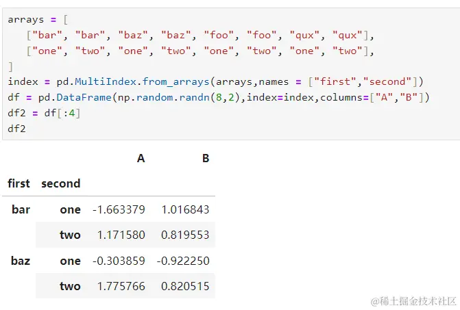This screenshot has height=310, width=460.
Task: Select cell value 1.171580
Action: pyautogui.click(x=121, y=235)
